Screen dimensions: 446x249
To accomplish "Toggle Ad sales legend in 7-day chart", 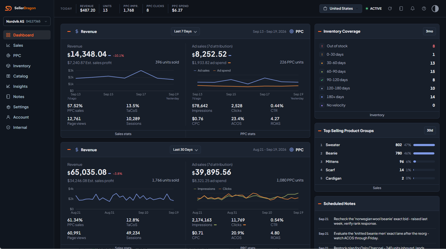I will (201, 70).
